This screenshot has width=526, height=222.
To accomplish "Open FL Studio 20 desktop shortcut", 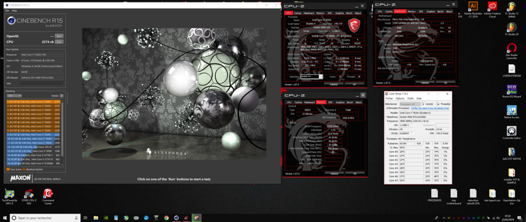I will 511,27.
